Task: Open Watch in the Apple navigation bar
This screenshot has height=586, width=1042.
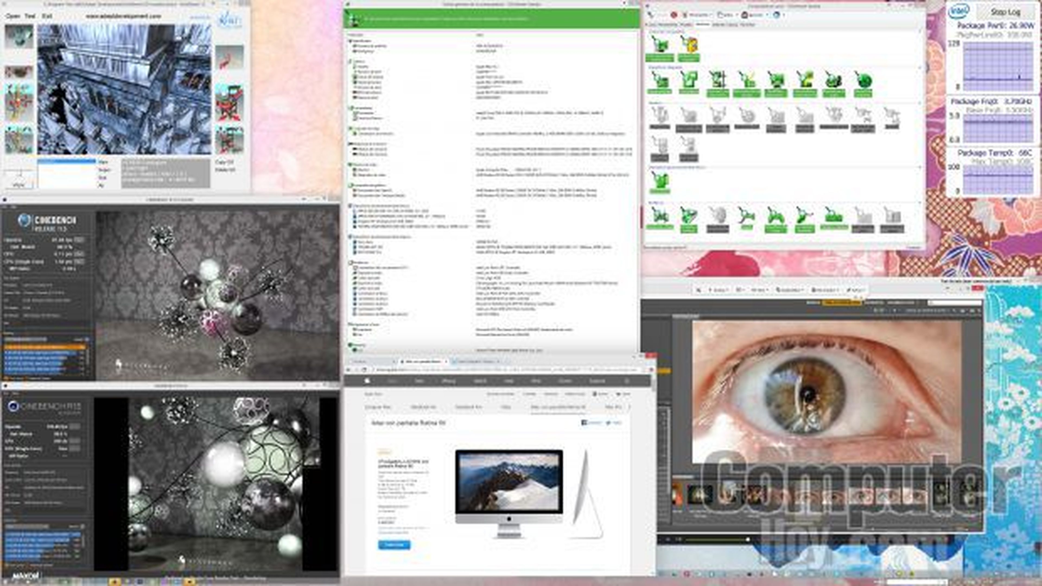Action: [480, 381]
